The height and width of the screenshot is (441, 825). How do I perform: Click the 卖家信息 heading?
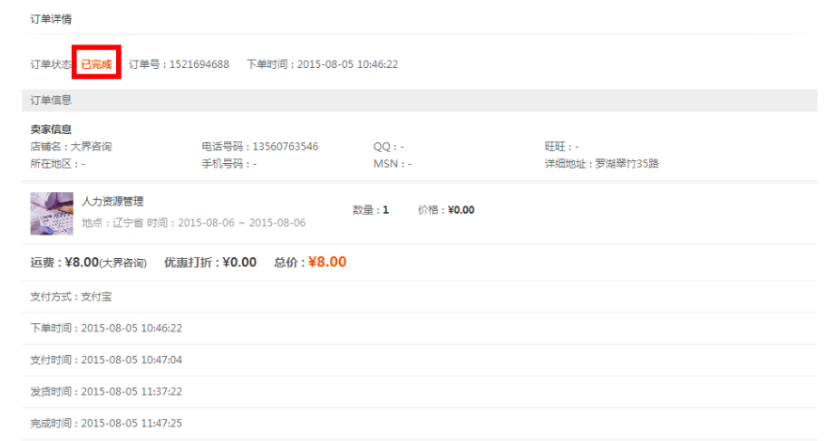point(51,129)
